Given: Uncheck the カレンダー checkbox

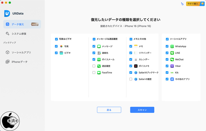Looking at the screenshot, I should [131, 59].
